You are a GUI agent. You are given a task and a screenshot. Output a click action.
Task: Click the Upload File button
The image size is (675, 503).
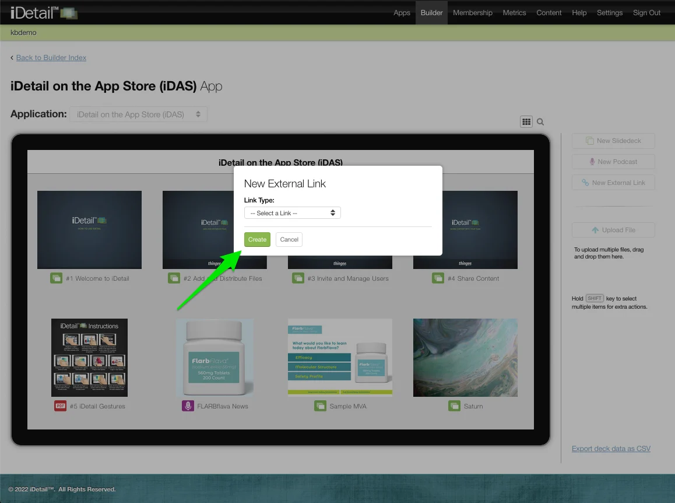point(613,230)
